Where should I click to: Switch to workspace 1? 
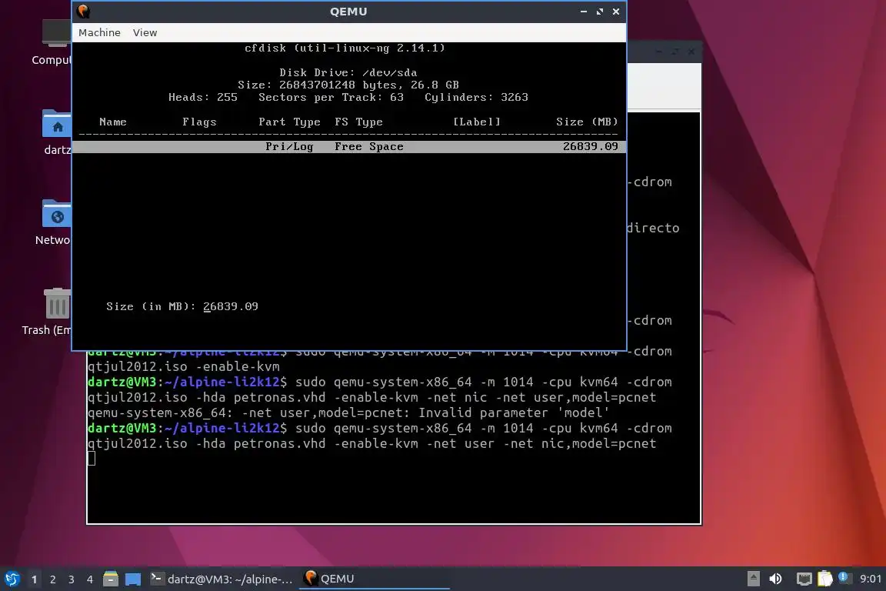(x=35, y=579)
